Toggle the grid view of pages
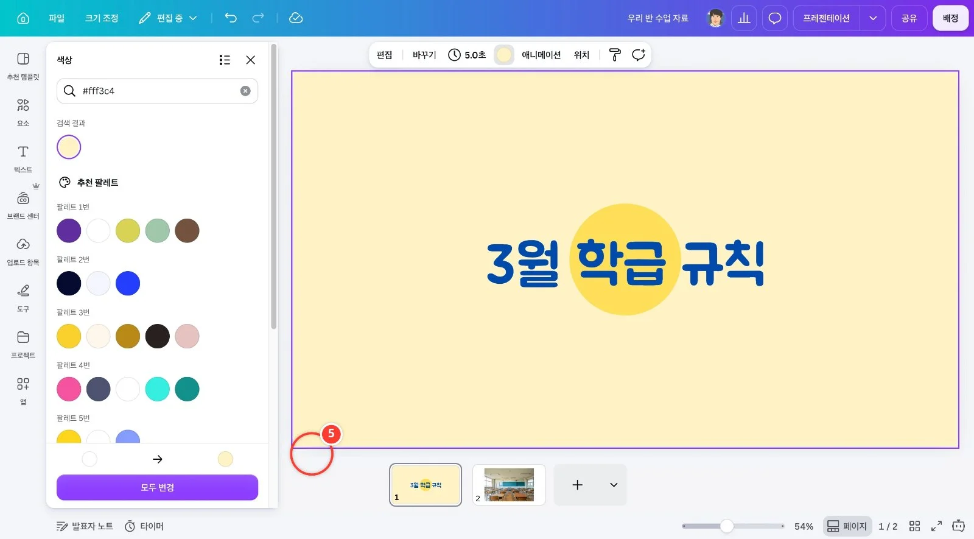This screenshot has width=974, height=539. click(914, 526)
